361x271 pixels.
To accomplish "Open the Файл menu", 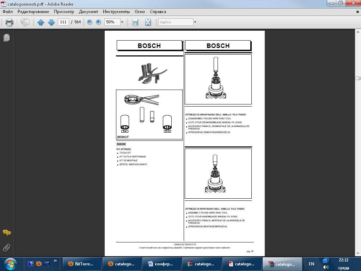I will pos(8,12).
